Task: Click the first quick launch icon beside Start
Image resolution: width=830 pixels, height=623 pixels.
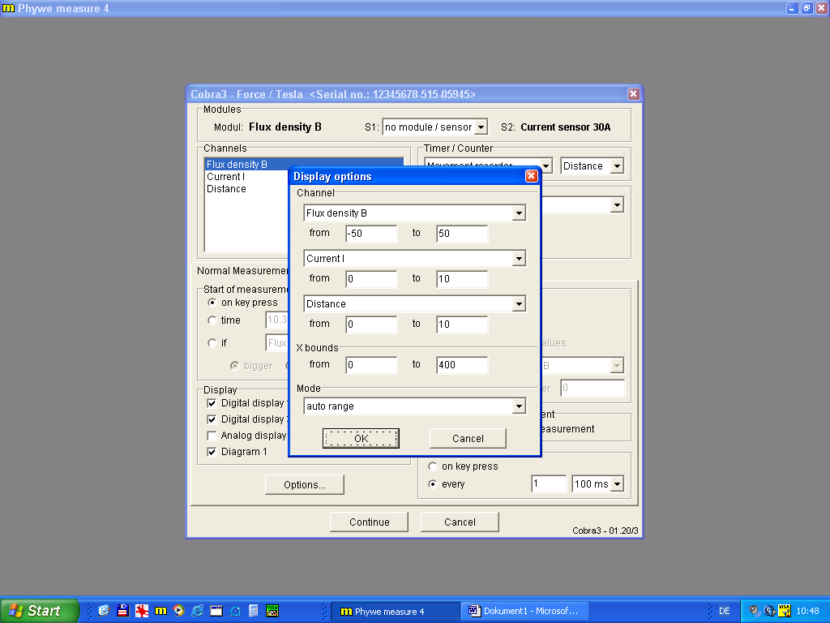Action: [x=104, y=611]
